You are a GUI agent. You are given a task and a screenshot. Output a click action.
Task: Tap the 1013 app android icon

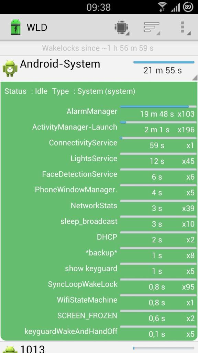click(10, 349)
